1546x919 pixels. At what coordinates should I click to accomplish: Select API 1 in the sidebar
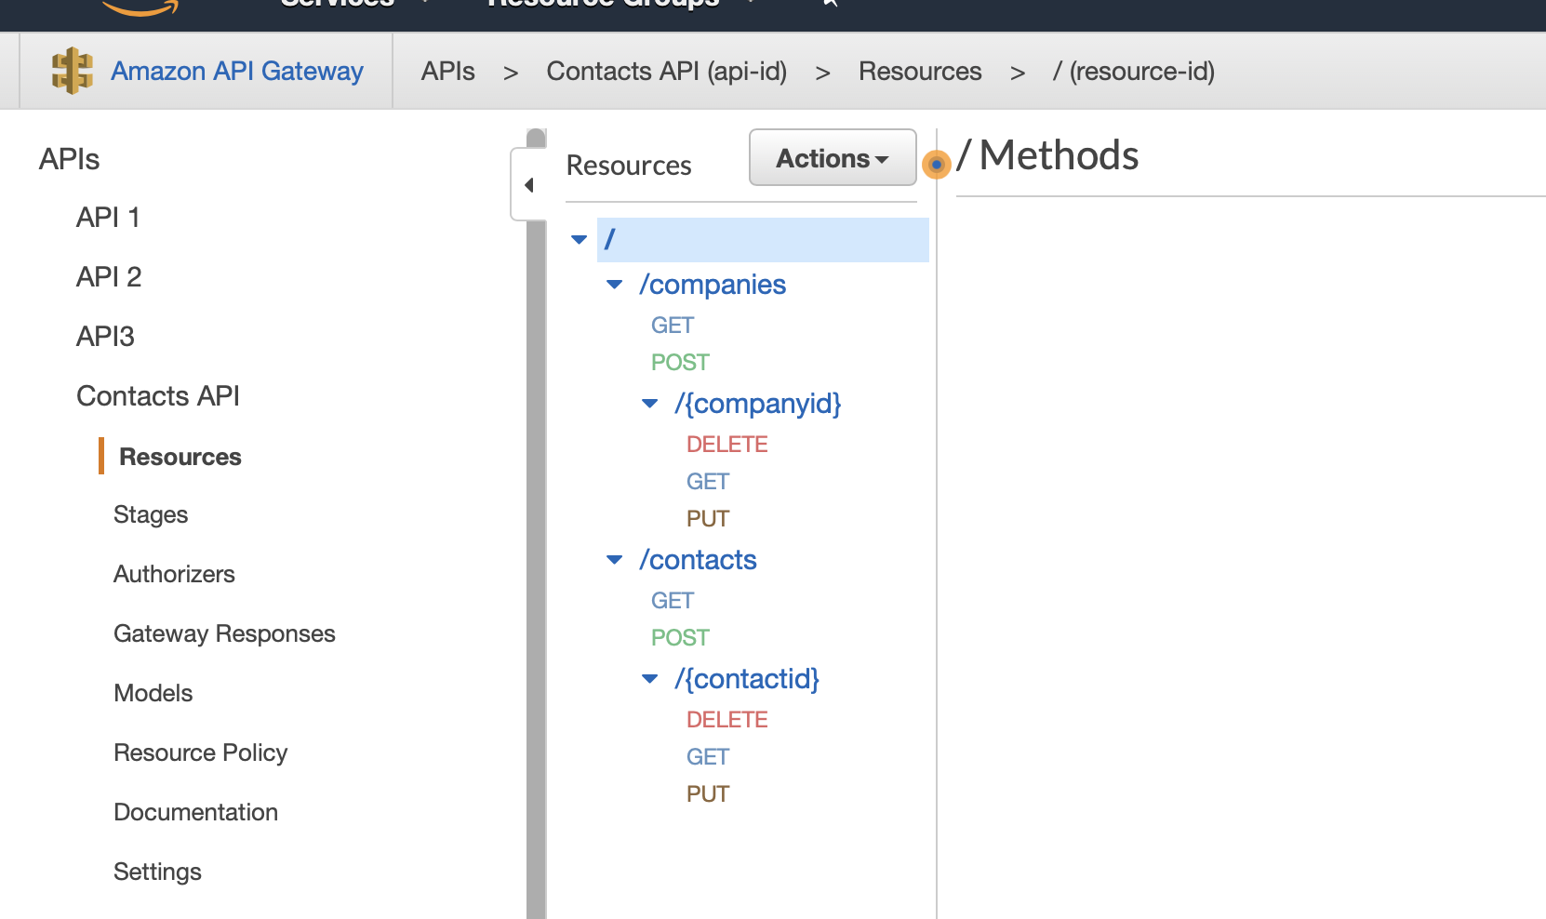click(x=108, y=217)
